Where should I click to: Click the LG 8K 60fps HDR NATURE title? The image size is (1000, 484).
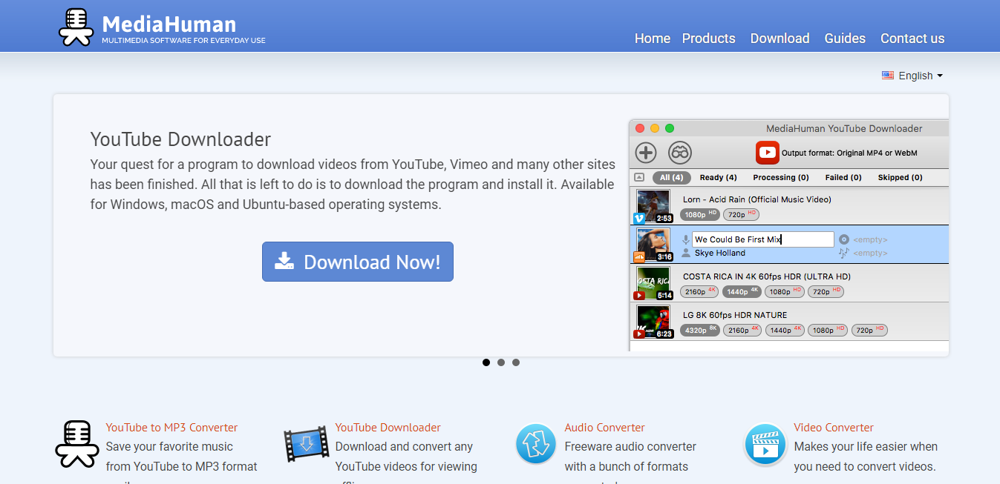tap(735, 315)
